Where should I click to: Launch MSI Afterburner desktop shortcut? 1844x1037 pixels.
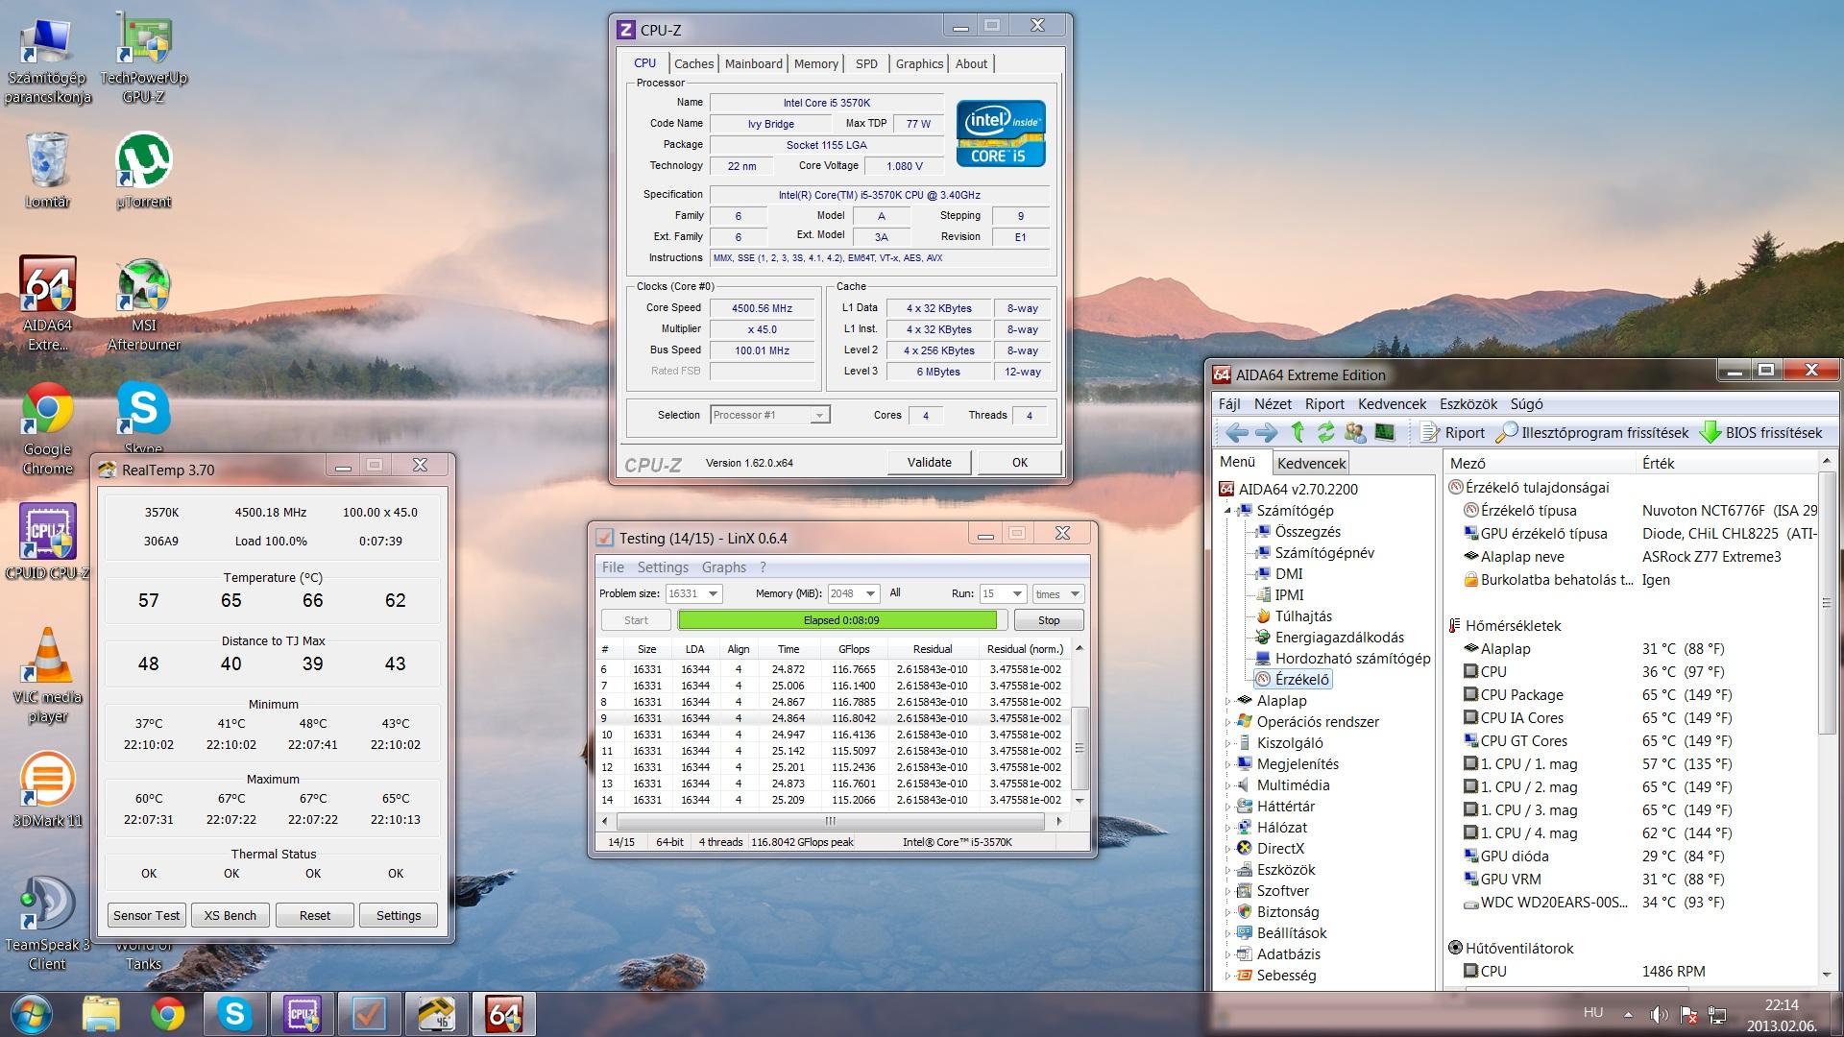[x=143, y=303]
